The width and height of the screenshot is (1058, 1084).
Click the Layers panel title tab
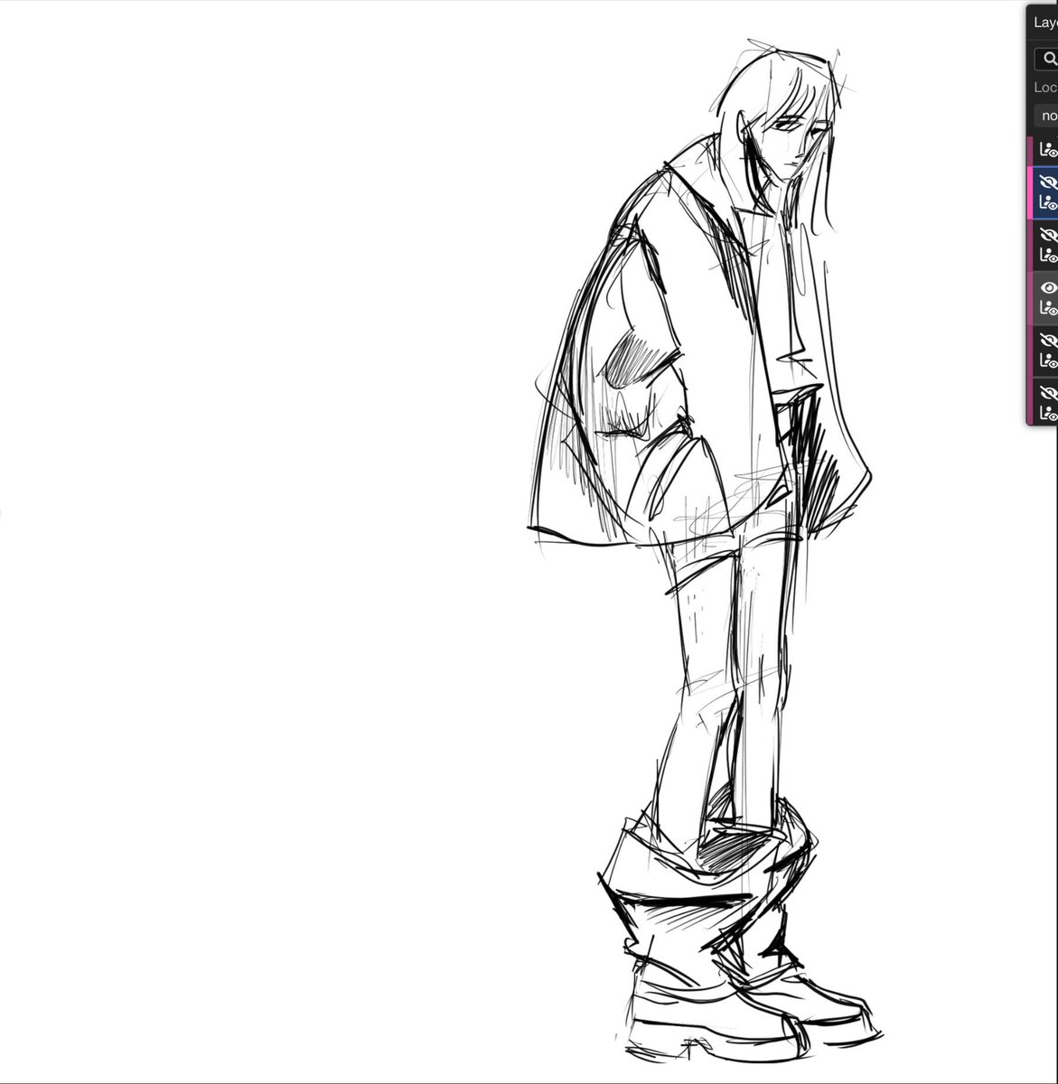pyautogui.click(x=1045, y=22)
